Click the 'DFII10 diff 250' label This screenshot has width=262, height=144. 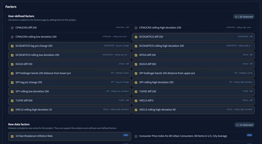(147, 55)
